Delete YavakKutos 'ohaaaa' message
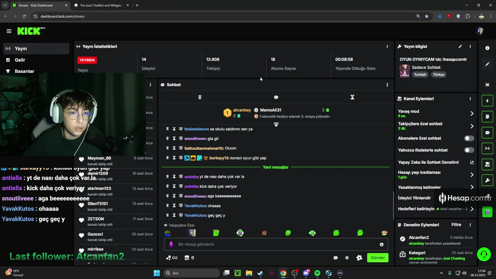Screen dimensions: 496x279 167,206
